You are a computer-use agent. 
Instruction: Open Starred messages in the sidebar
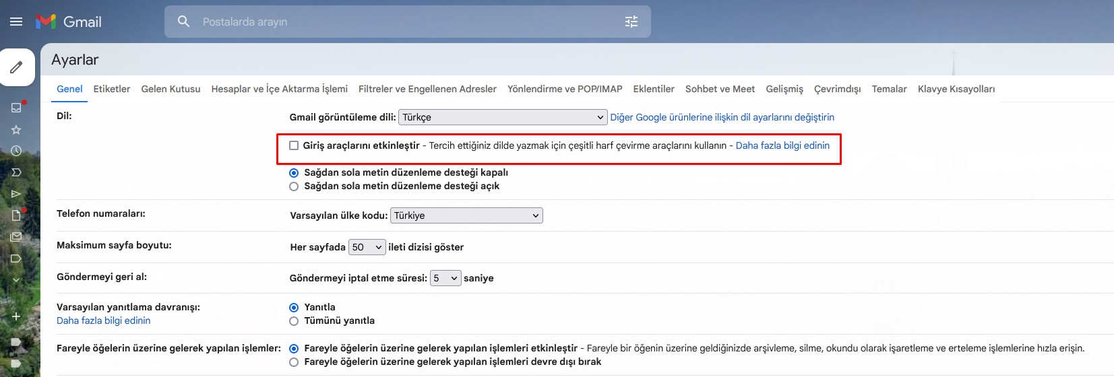[x=17, y=130]
